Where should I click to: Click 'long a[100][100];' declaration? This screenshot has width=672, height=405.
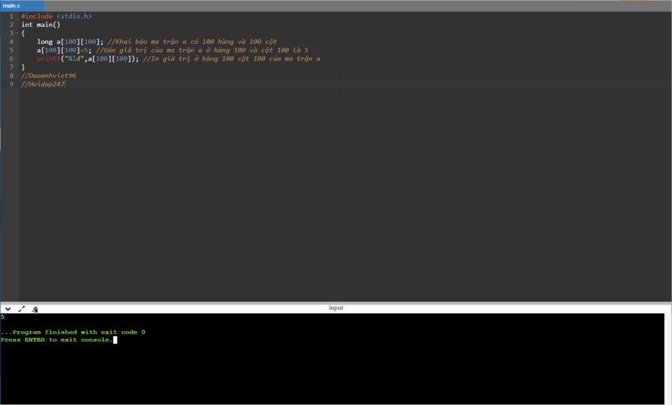click(x=70, y=41)
